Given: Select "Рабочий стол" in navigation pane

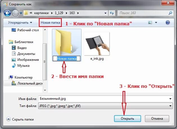Looking at the screenshot, I should (x=25, y=30).
